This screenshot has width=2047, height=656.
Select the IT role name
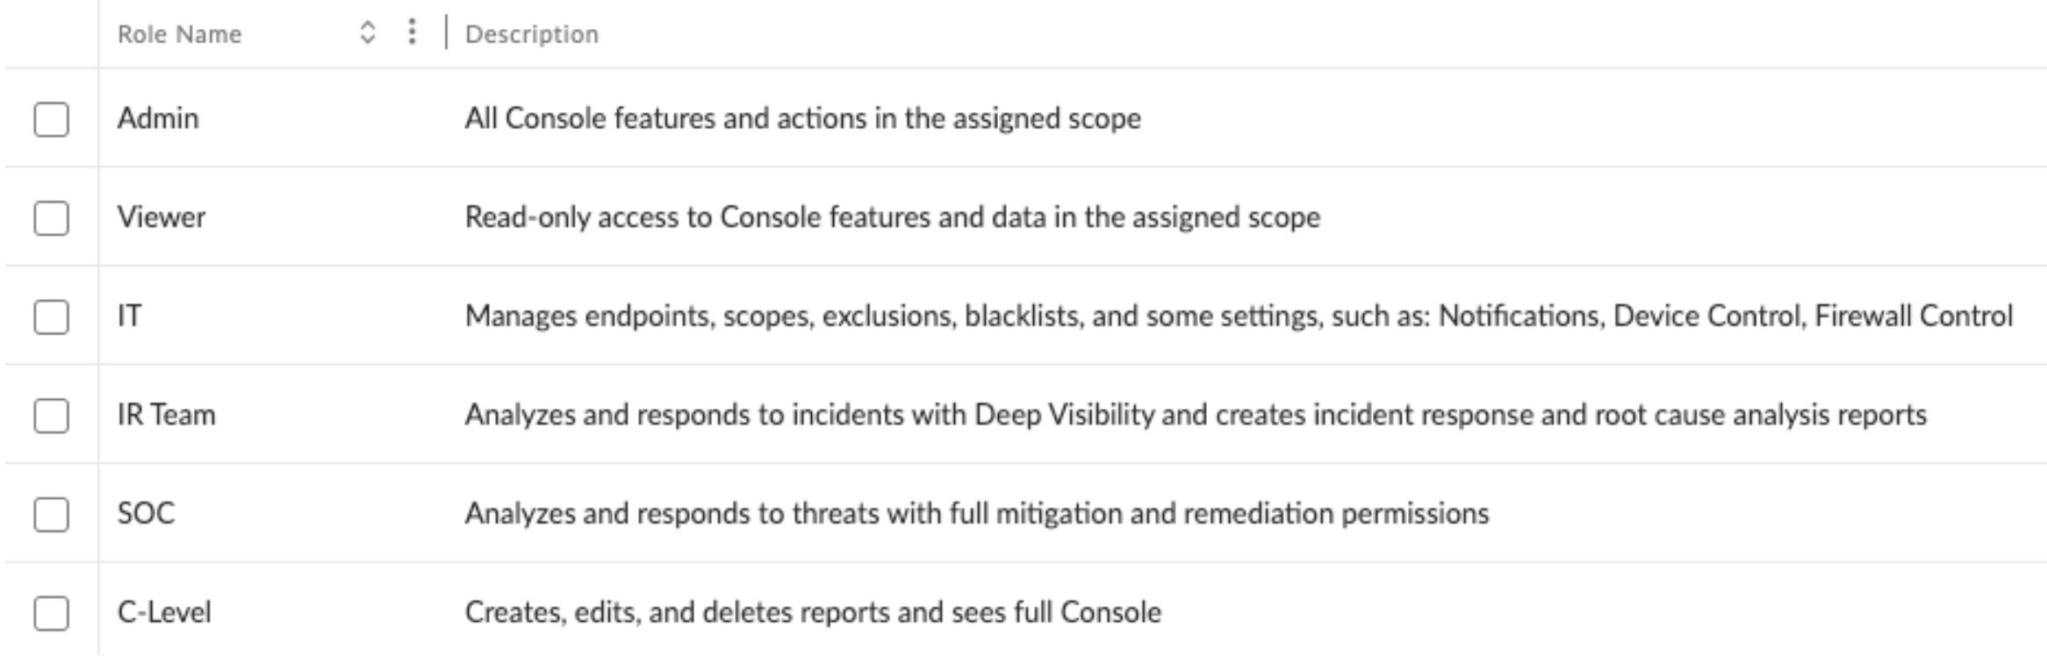click(129, 316)
